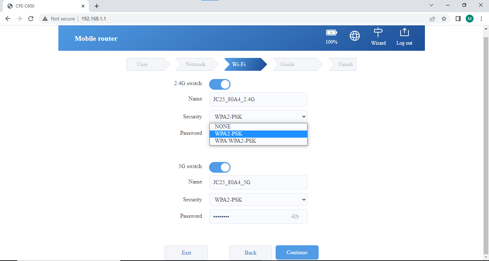Select NONE security option
Image resolution: width=489 pixels, height=261 pixels.
click(258, 127)
